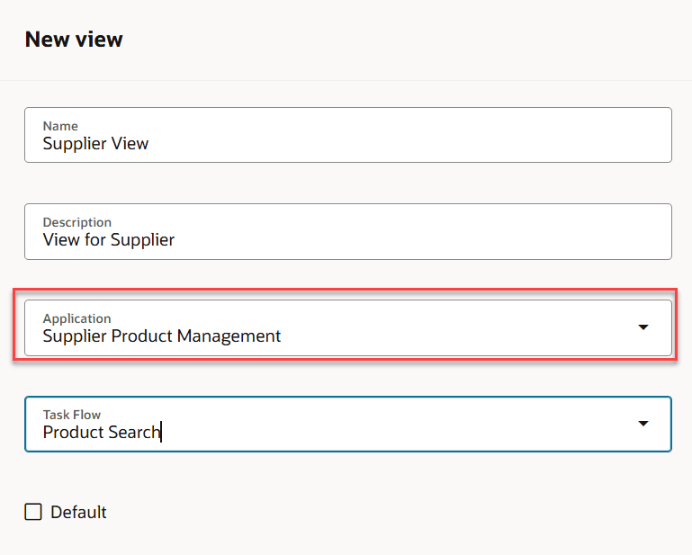Click the "Product Search" text value

pos(101,433)
